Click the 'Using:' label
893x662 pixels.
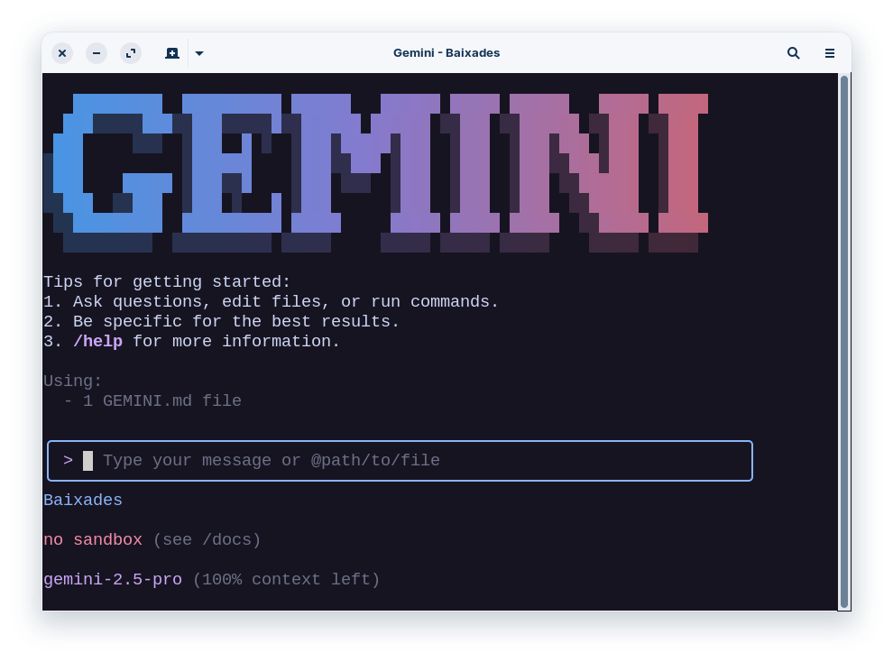coord(73,381)
